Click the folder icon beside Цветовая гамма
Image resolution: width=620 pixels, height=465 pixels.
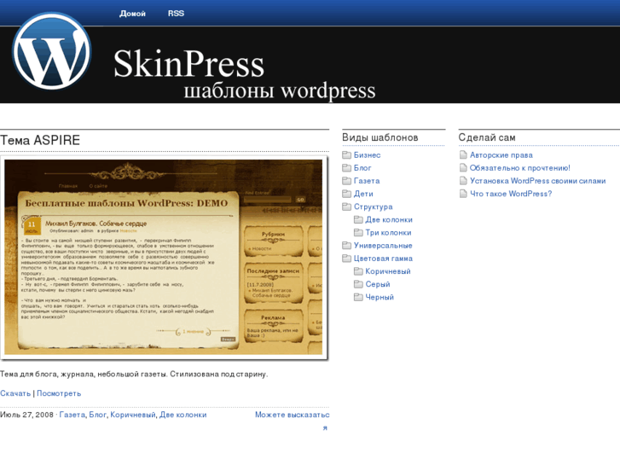pyautogui.click(x=346, y=259)
